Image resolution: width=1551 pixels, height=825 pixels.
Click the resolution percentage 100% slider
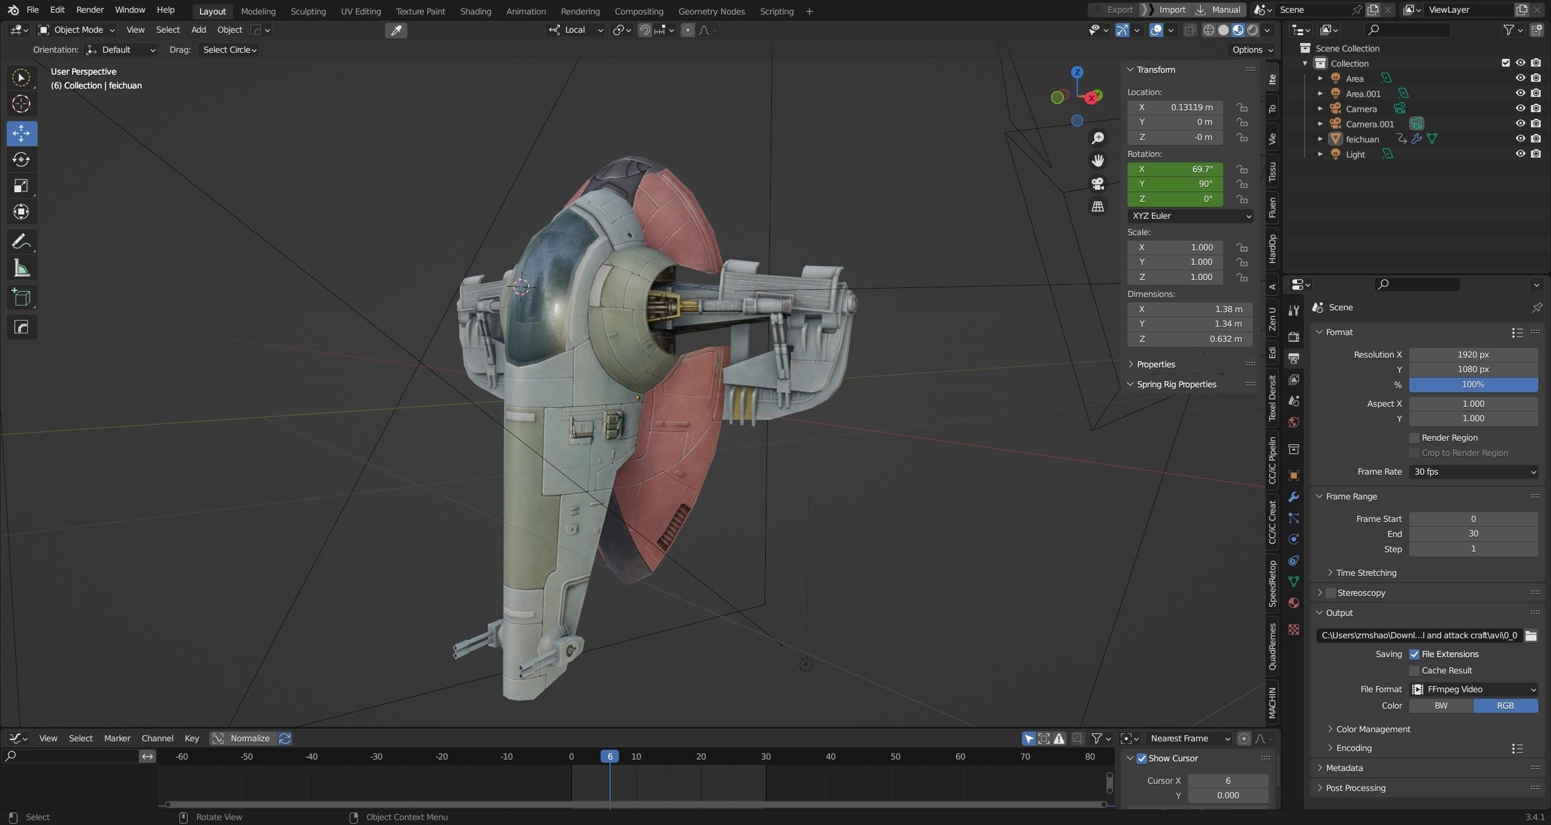pos(1473,384)
